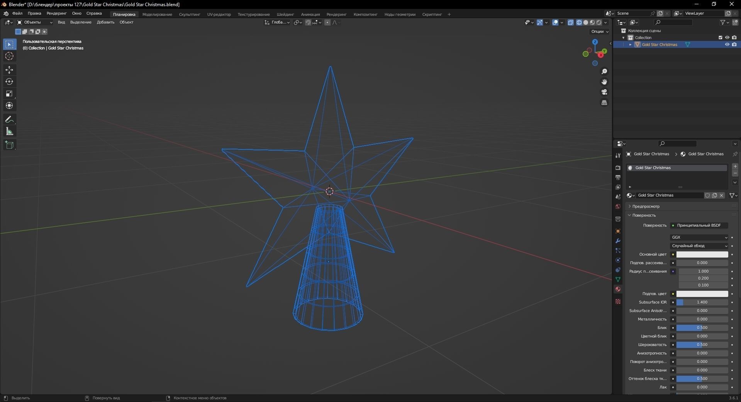Create new material copy button

pos(714,195)
